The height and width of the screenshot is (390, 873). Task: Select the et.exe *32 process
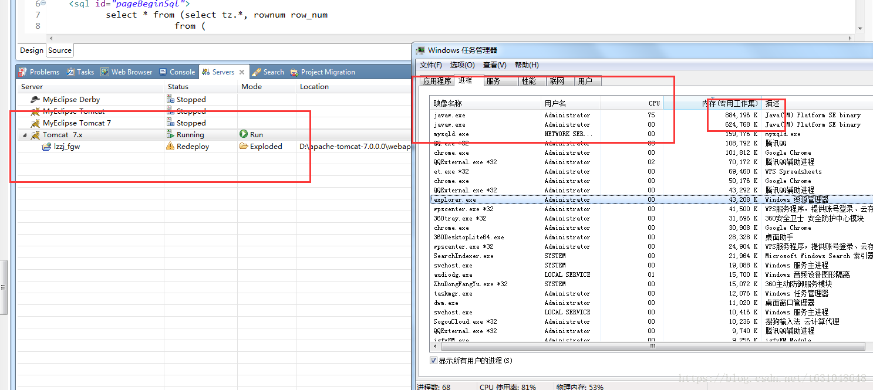click(652, 171)
